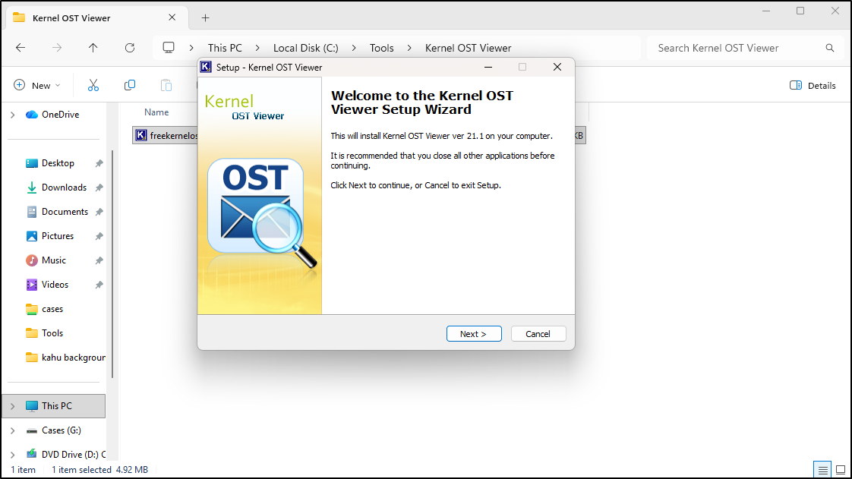Click the New plus icon
Image resolution: width=852 pixels, height=479 pixels.
coord(20,85)
